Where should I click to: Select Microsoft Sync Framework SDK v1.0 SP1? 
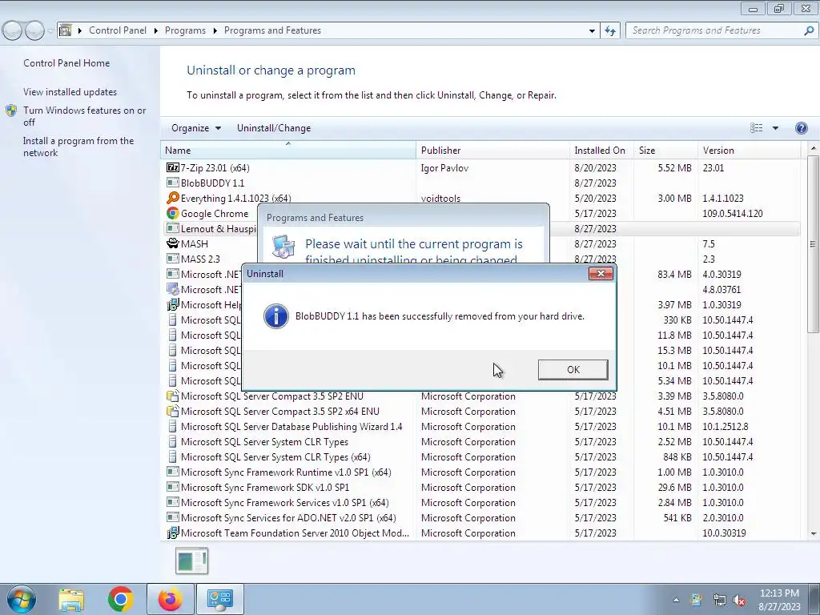(264, 487)
